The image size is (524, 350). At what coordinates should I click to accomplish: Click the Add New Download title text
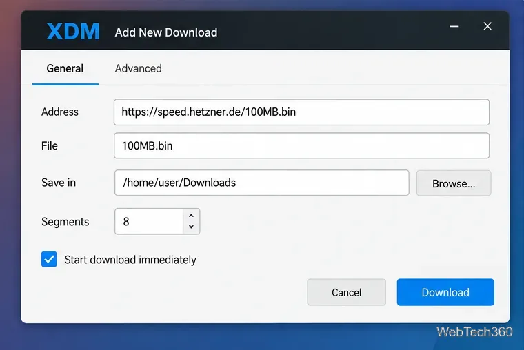166,32
